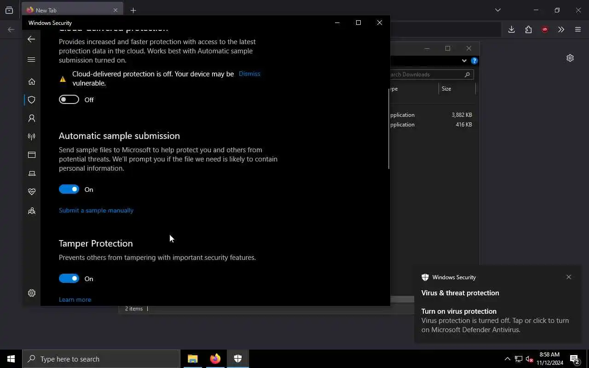Open Device security laptop icon
The width and height of the screenshot is (589, 368).
tap(32, 173)
